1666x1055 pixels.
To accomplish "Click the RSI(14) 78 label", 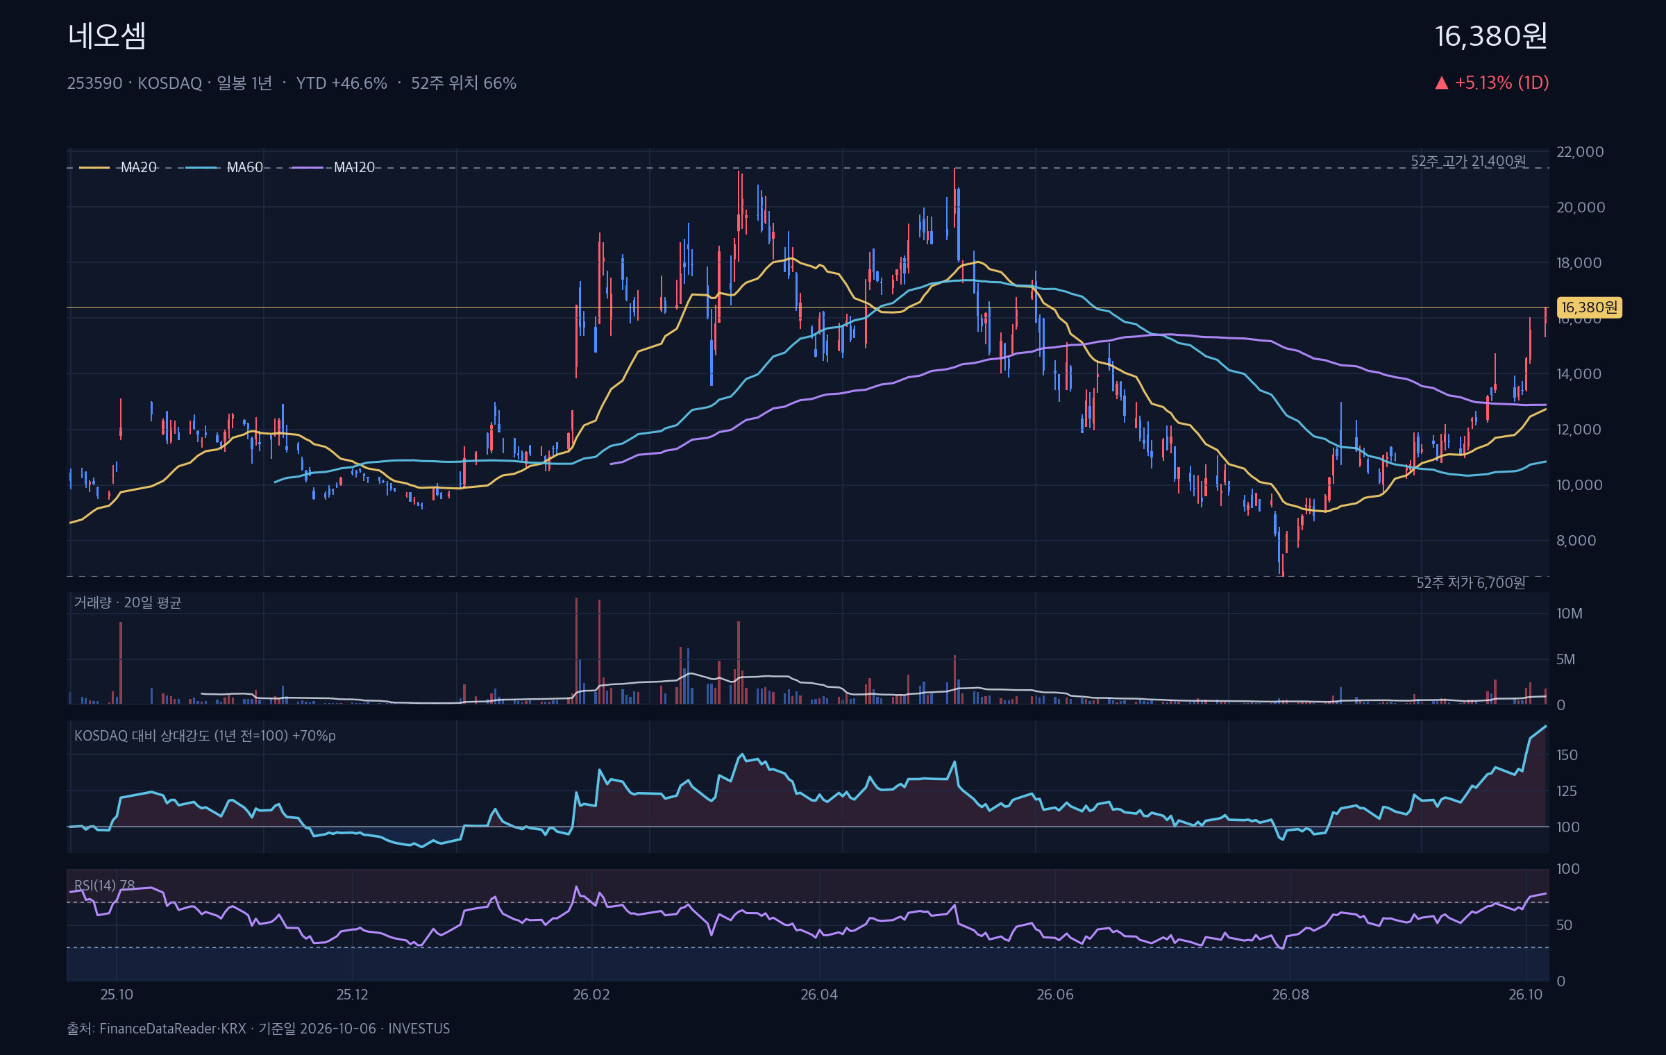I will pyautogui.click(x=105, y=885).
